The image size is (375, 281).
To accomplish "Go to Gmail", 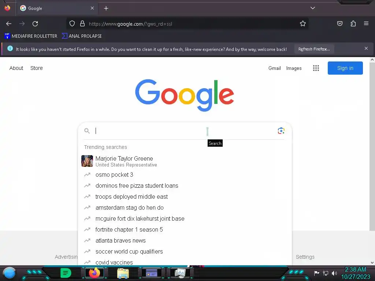I will pos(275,68).
